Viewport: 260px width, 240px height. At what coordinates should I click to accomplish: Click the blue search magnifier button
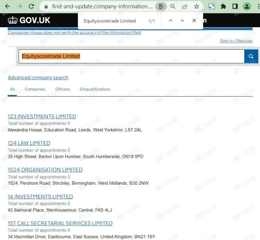point(251,56)
